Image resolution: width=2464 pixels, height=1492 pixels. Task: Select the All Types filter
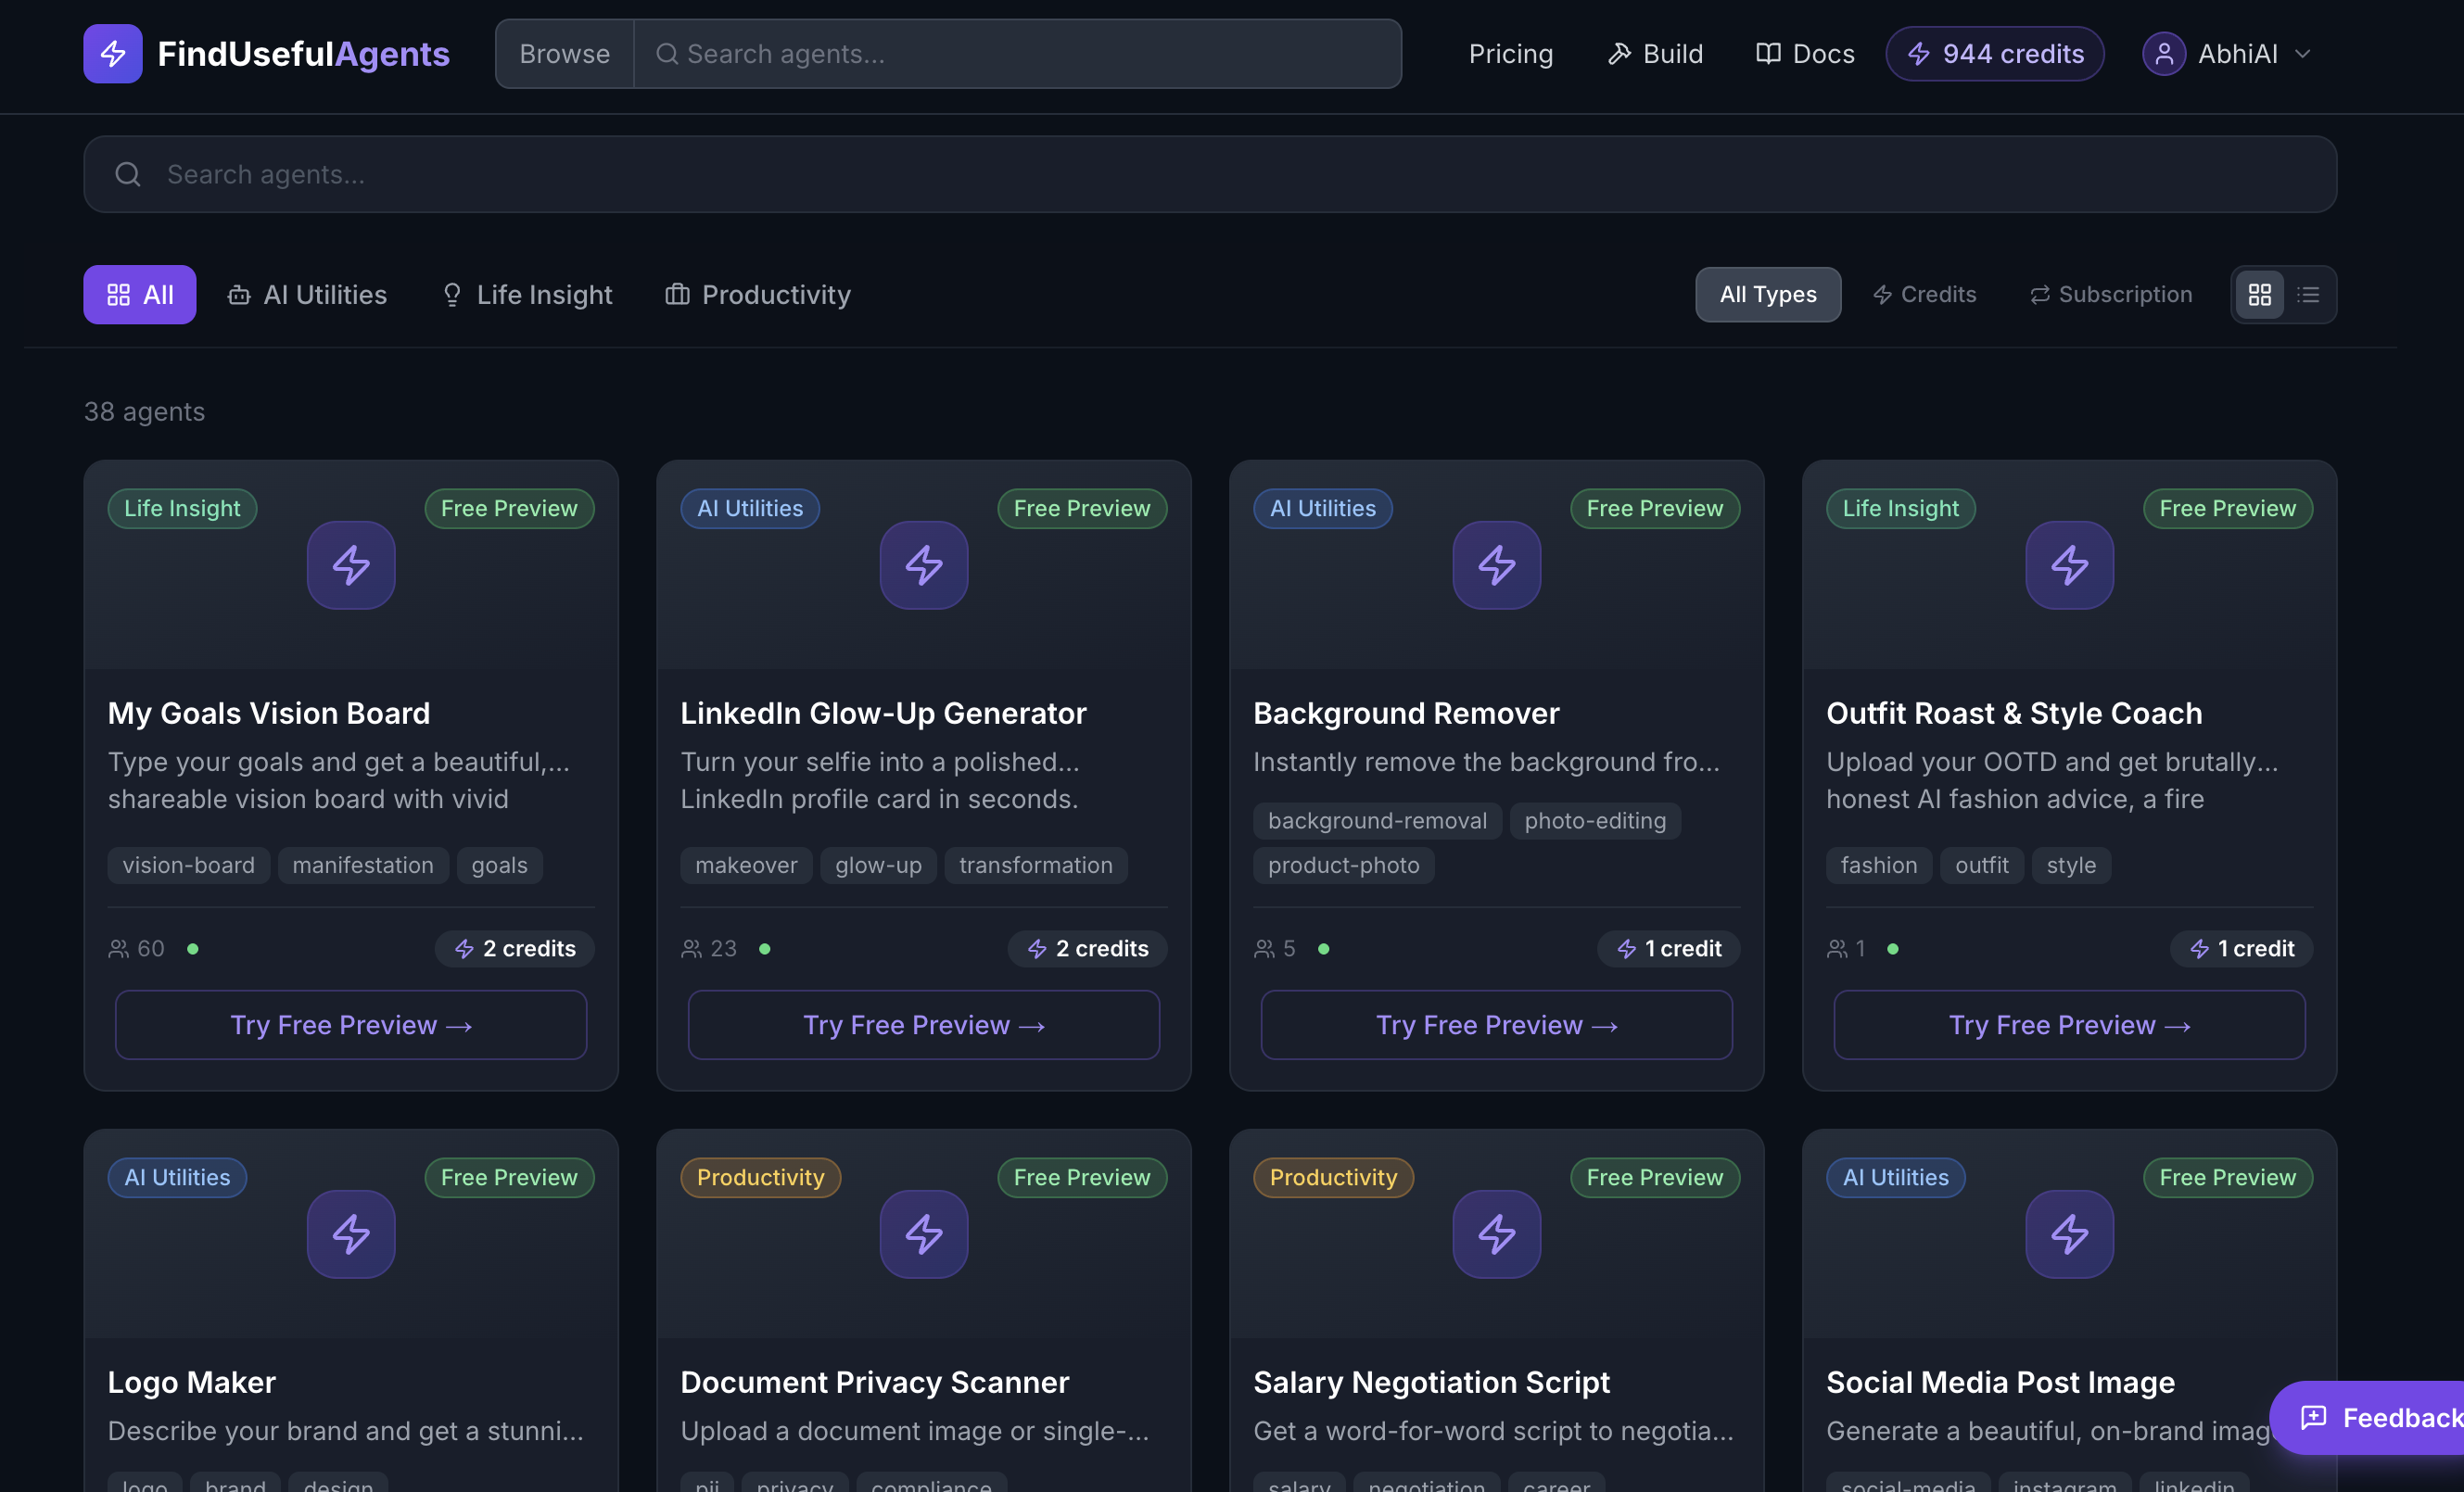pyautogui.click(x=1767, y=295)
